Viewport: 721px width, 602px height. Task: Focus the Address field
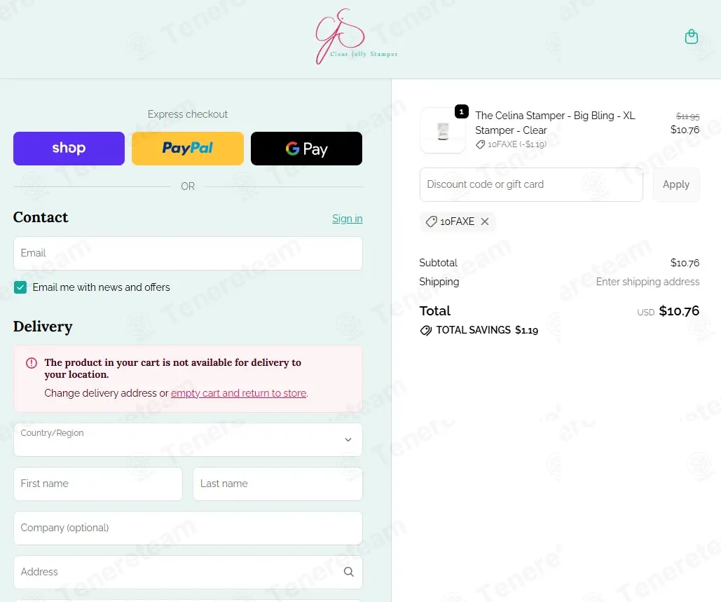188,572
